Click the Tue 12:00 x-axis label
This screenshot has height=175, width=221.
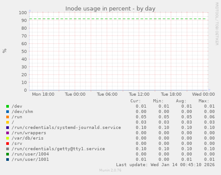point(139,94)
